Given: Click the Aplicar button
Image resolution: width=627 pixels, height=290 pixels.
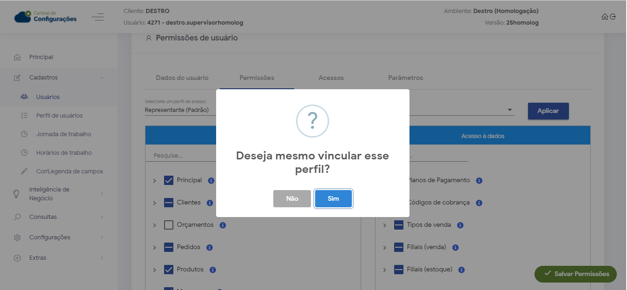Looking at the screenshot, I should [x=548, y=111].
